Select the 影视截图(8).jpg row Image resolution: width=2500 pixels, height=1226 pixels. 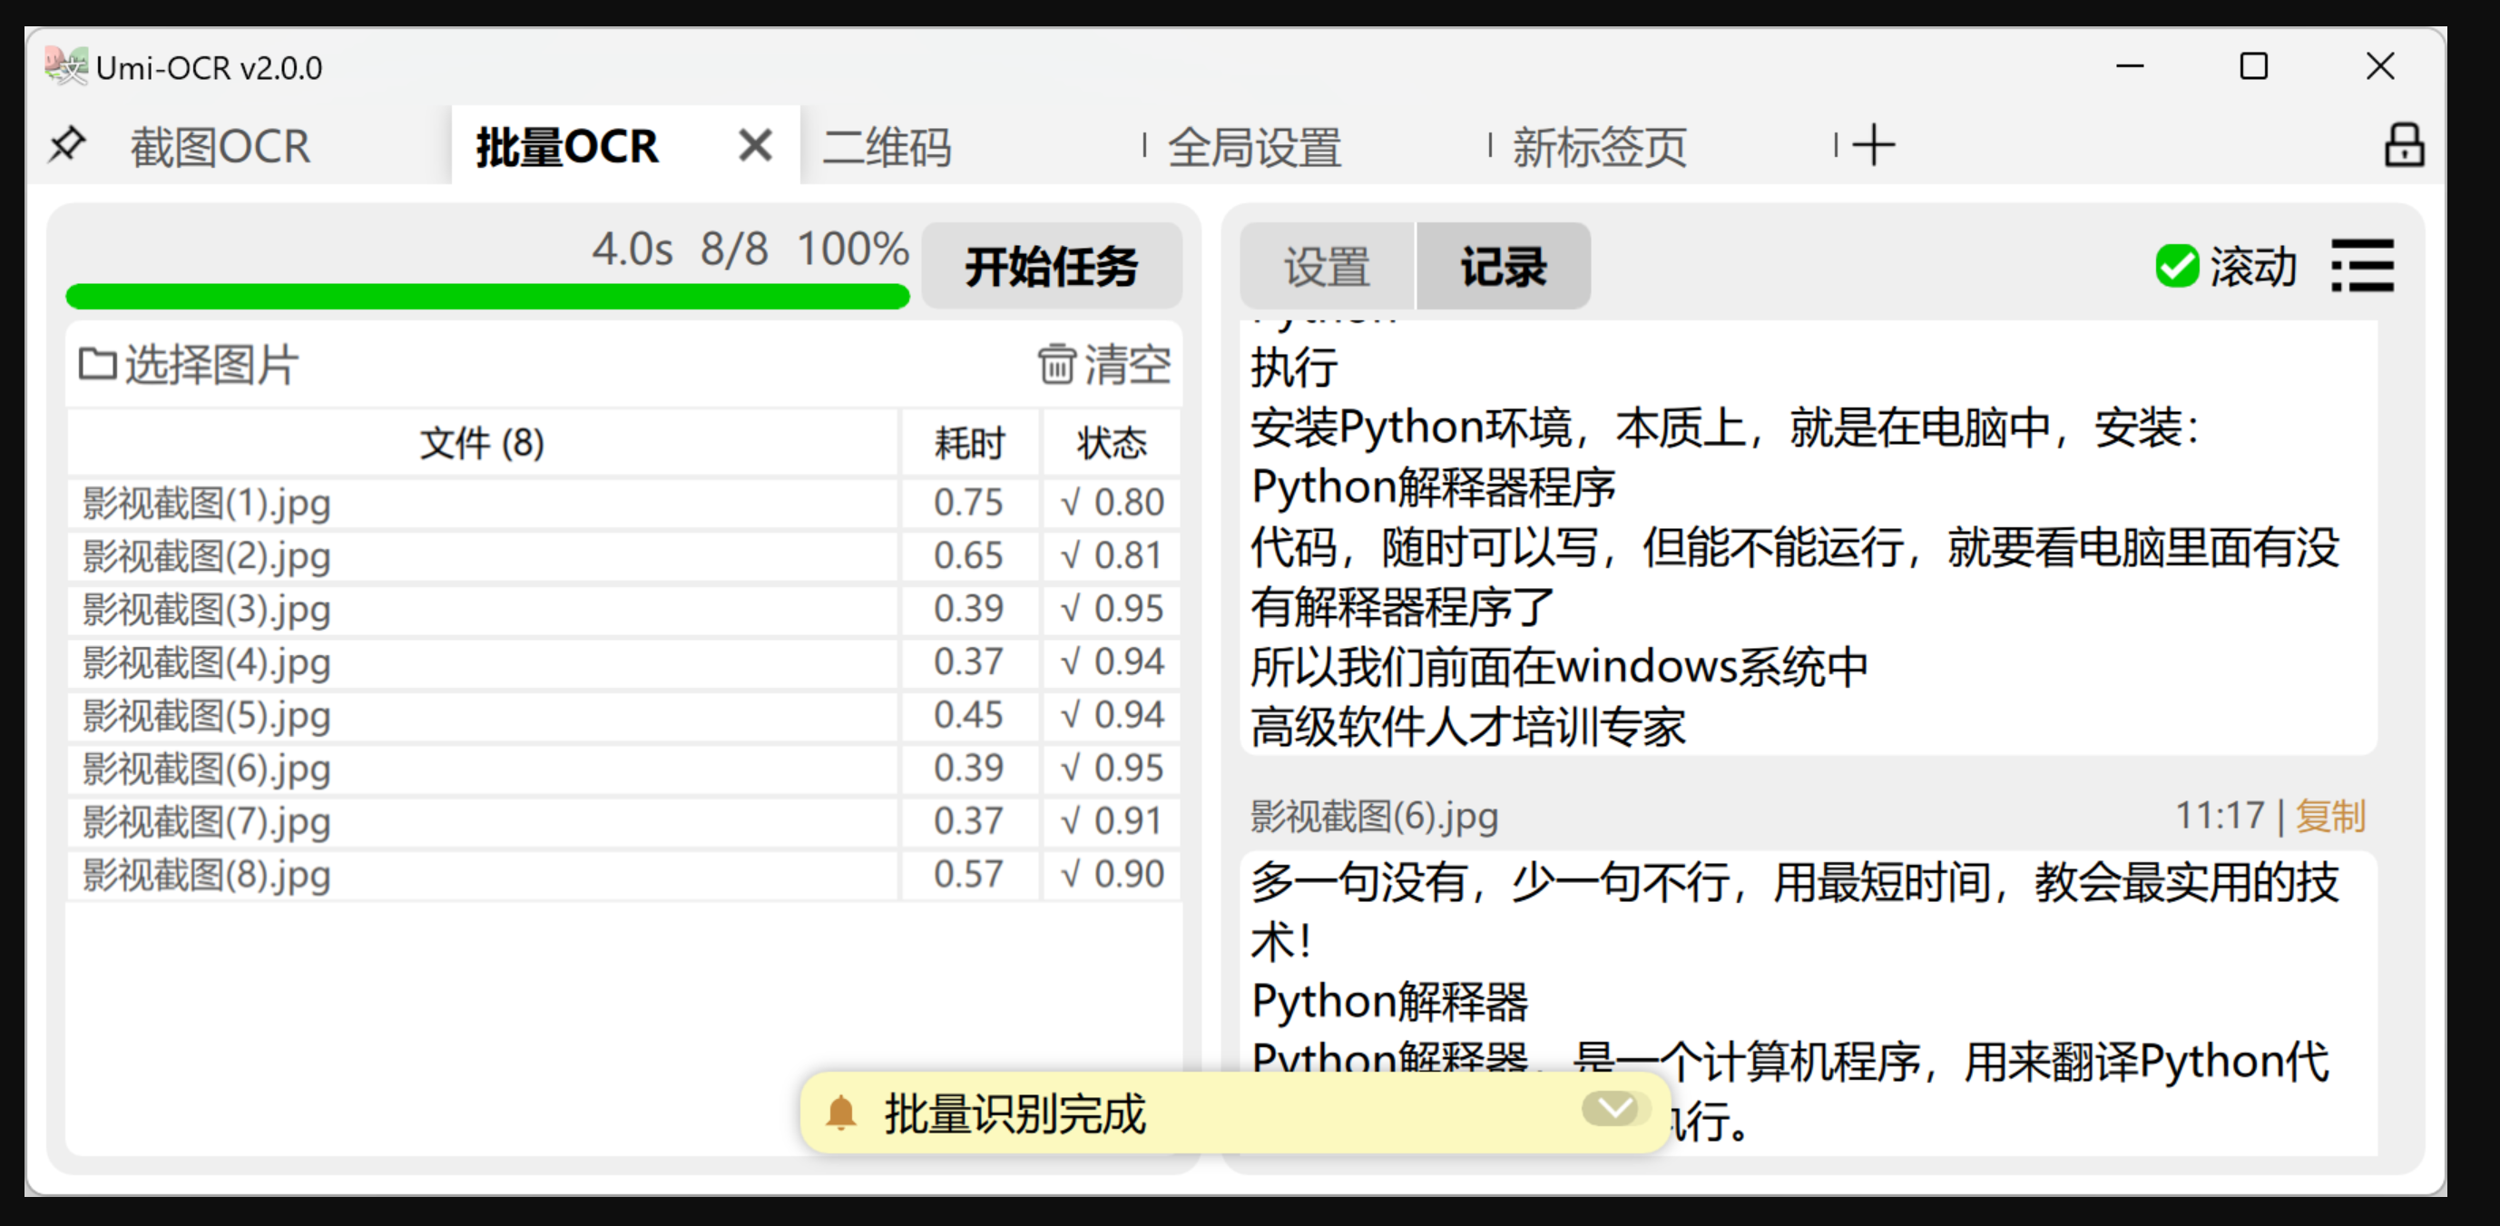(x=207, y=875)
